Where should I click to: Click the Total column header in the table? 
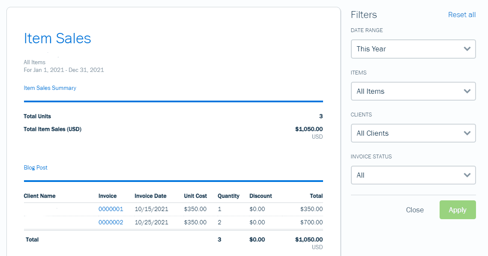[x=316, y=196]
